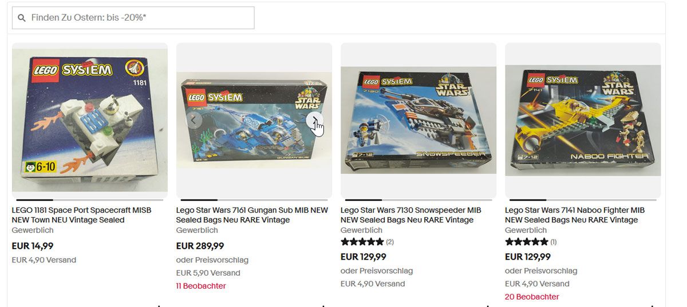Viewport: 687px width, 307px height.
Task: Click the '20 Beobachter' watcher text
Action: (x=532, y=297)
